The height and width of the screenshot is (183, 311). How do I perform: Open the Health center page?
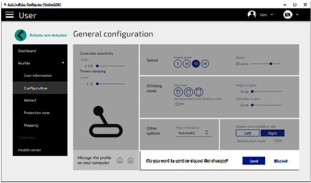click(x=30, y=150)
